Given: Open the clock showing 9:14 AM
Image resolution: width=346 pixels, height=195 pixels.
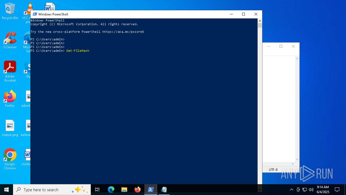Looking at the screenshot, I should click(x=323, y=190).
